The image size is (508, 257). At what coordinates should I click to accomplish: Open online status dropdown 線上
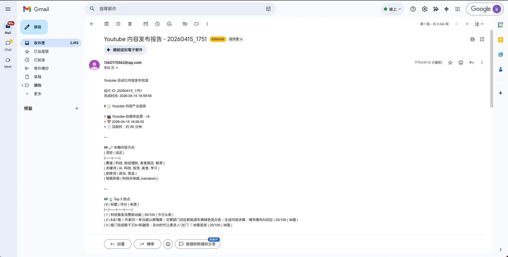tap(392, 9)
